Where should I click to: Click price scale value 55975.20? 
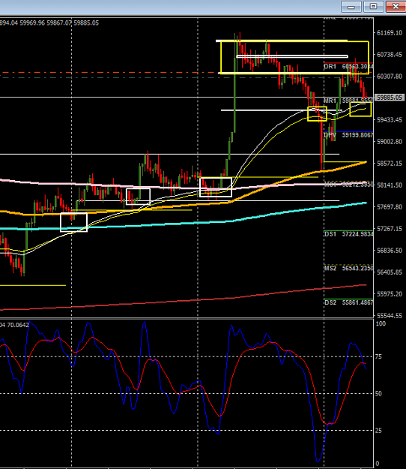coord(390,294)
